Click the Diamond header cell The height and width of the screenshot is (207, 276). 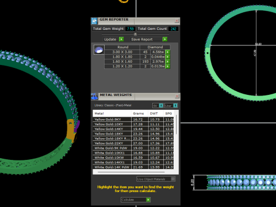pos(155,47)
